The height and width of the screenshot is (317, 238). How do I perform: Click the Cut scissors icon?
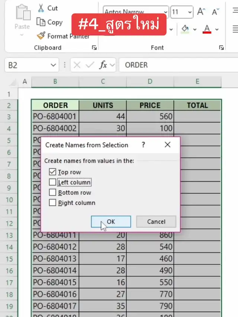(x=41, y=8)
